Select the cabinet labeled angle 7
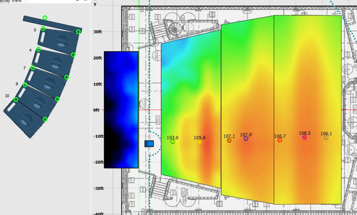The height and width of the screenshot is (215, 357). [x=47, y=82]
